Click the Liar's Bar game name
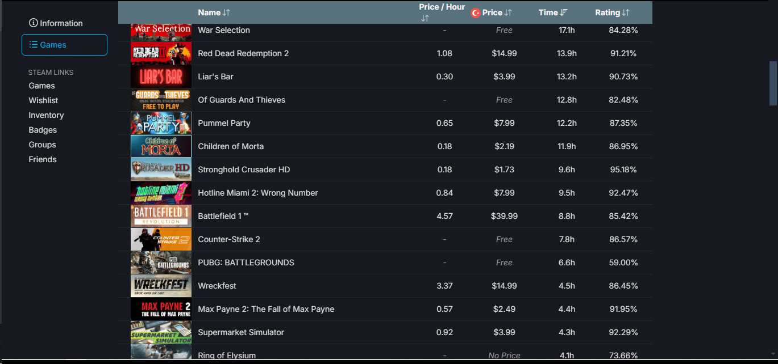Screen dimensions: 778x364 [215, 77]
